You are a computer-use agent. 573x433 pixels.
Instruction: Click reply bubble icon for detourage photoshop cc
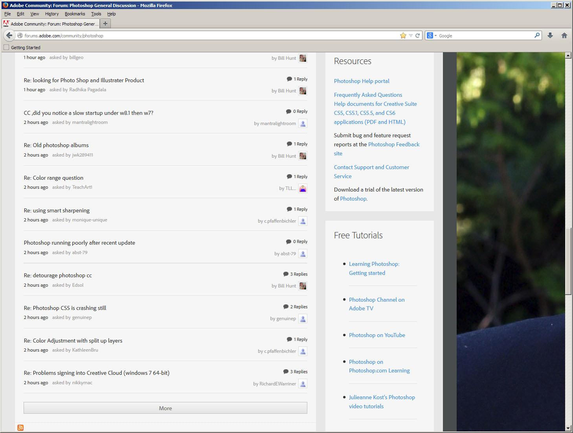(286, 274)
